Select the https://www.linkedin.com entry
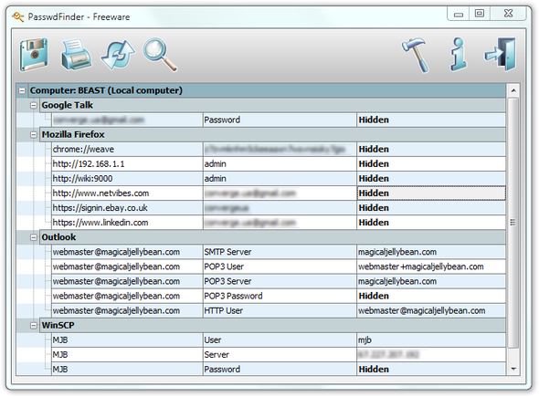Image resolution: width=539 pixels, height=397 pixels. coord(127,223)
